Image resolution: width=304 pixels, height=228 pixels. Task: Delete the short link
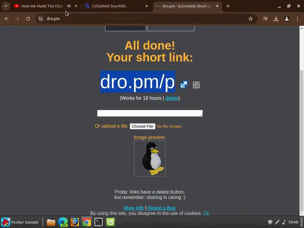(x=172, y=98)
